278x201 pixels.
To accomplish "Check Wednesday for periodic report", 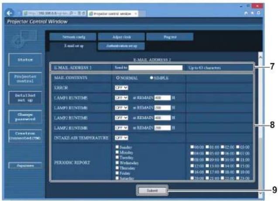I will pyautogui.click(x=117, y=162).
